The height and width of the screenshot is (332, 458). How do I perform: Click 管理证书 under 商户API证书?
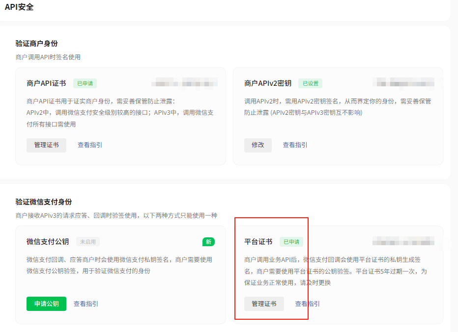(46, 145)
